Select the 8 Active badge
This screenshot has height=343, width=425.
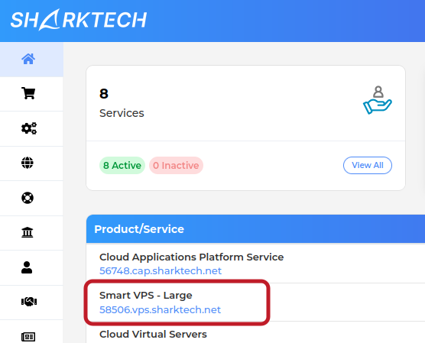(x=122, y=165)
